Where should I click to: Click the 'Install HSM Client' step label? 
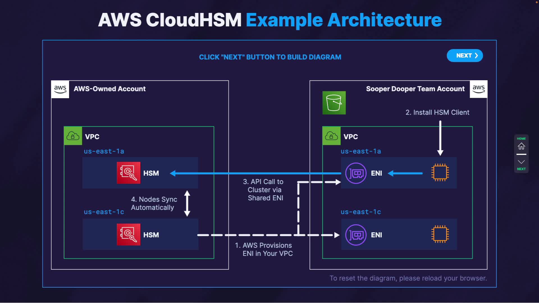437,113
